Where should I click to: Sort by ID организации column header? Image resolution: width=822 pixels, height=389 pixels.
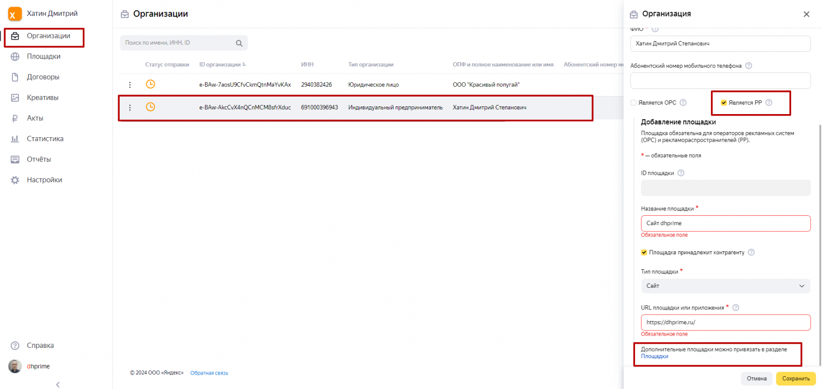222,65
